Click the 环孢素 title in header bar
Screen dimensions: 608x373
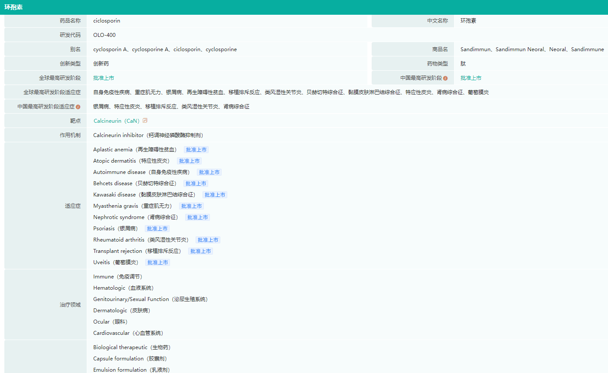(x=13, y=7)
